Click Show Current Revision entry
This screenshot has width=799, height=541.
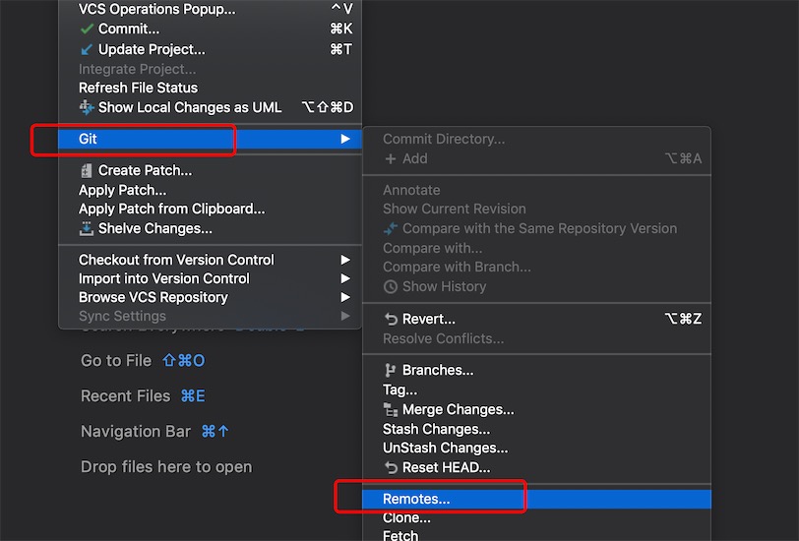point(536,209)
